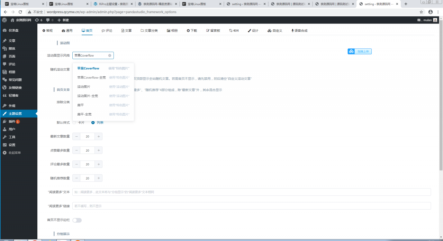This screenshot has height=241, width=443.
Task: Switch to the 常规 settings tab
Action: pyautogui.click(x=47, y=30)
